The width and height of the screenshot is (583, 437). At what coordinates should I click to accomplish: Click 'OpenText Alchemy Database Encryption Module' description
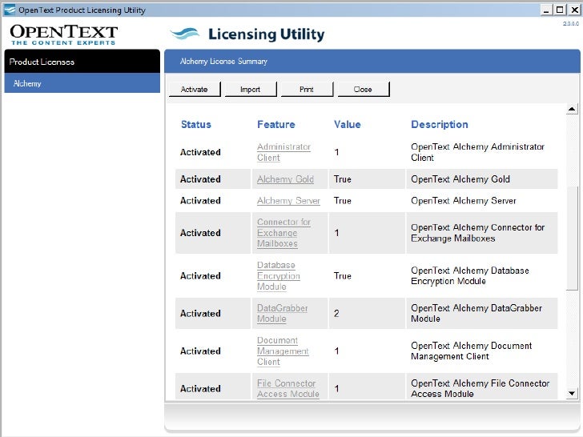pyautogui.click(x=470, y=275)
